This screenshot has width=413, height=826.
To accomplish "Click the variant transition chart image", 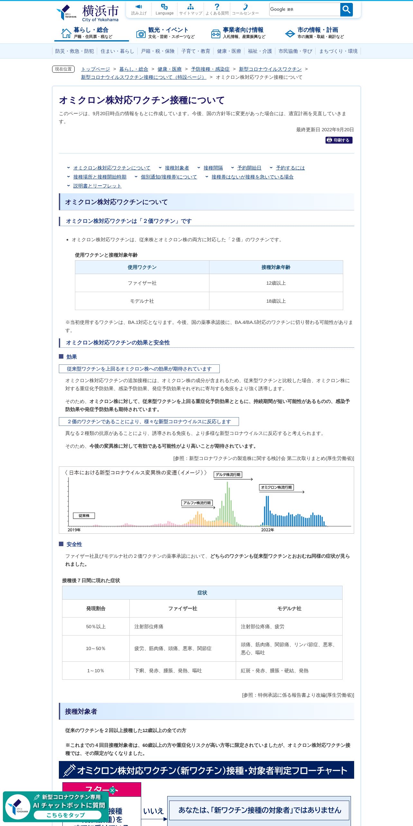I will click(206, 500).
